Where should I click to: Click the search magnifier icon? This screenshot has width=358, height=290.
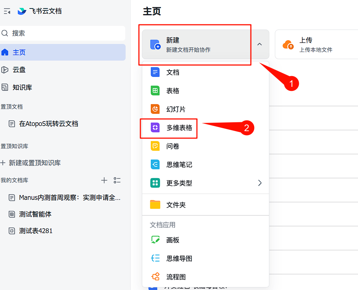[4, 33]
